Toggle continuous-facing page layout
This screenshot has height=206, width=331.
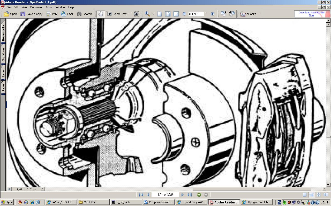pyautogui.click(x=319, y=195)
